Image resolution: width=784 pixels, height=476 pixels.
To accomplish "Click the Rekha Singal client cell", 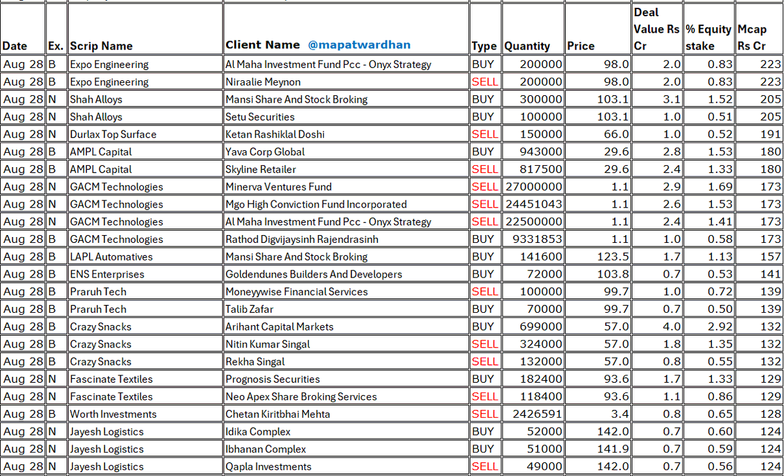I will (x=346, y=362).
